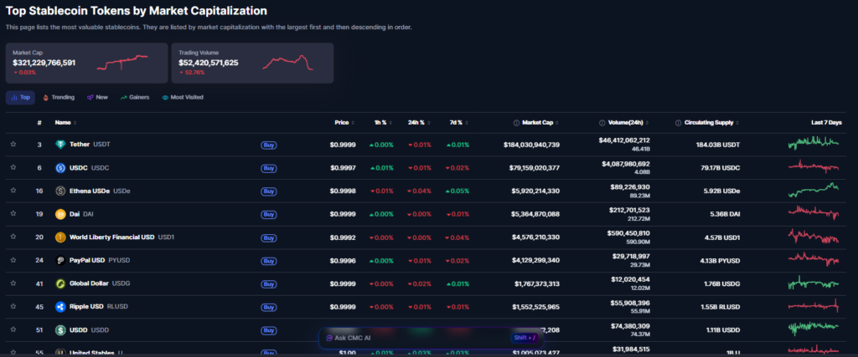Screen dimensions: 858x357
Task: Star Tether to add to watchlist
Action: (x=13, y=145)
